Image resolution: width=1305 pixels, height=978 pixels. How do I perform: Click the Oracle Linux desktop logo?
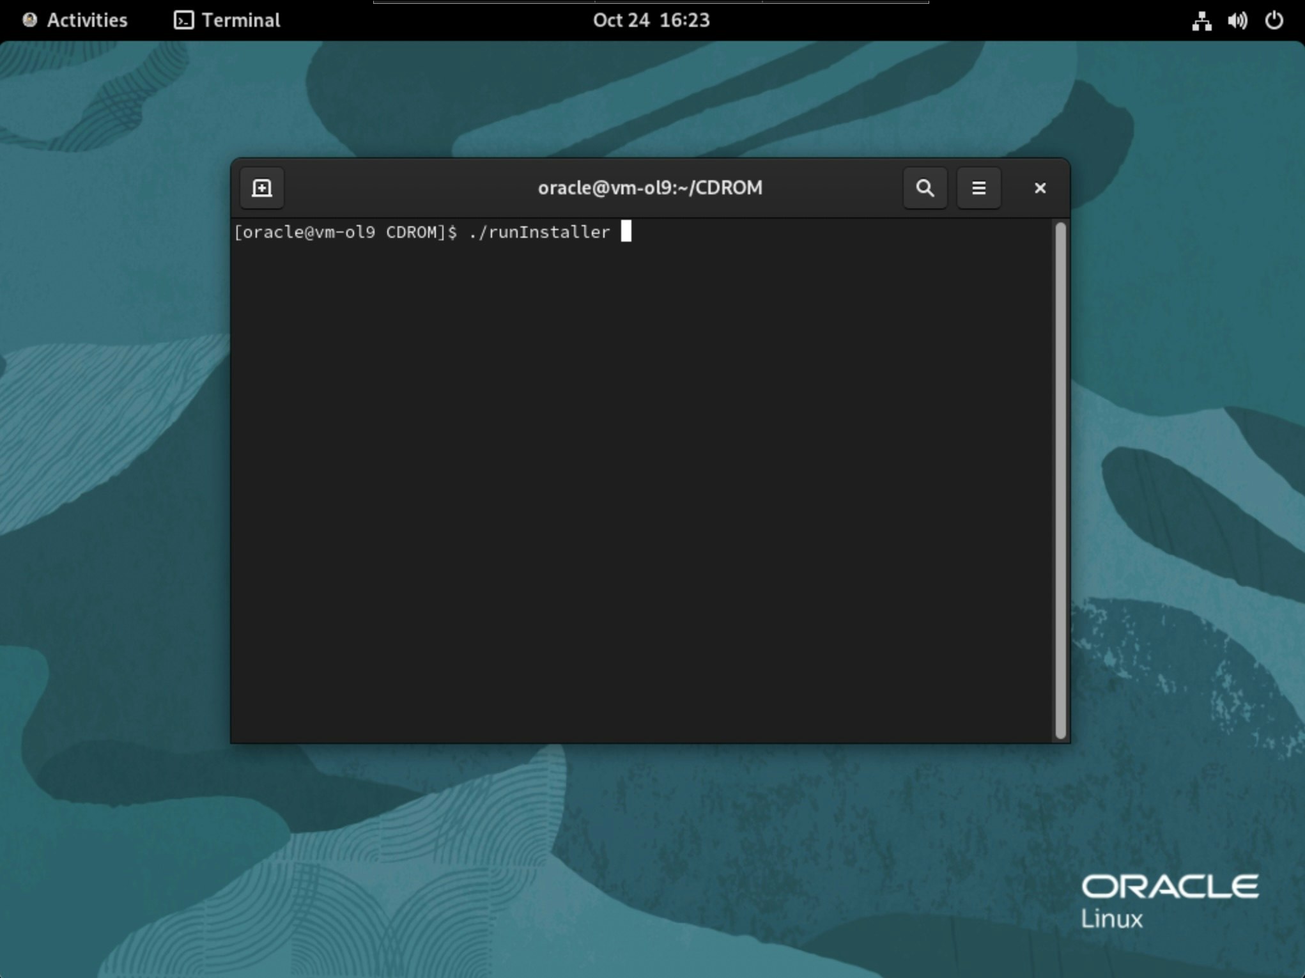pos(1168,900)
